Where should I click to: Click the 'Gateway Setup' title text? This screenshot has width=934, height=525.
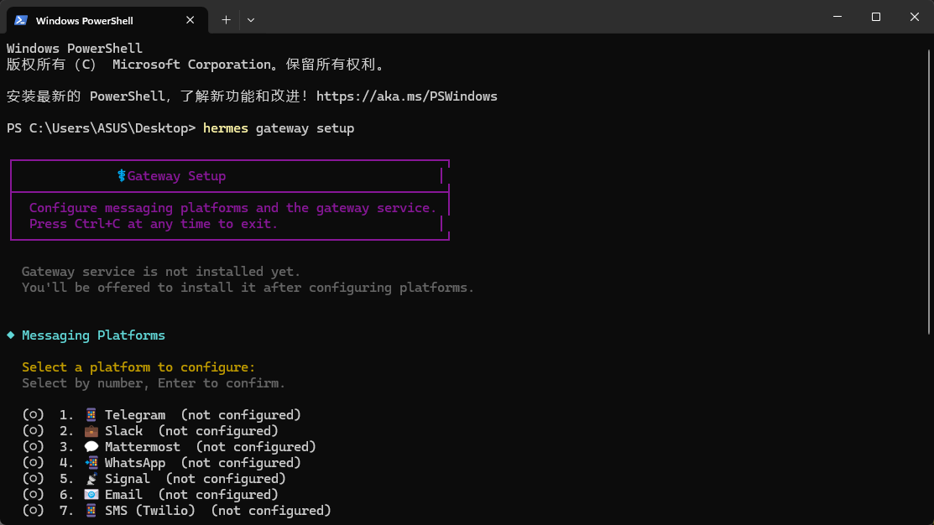176,176
